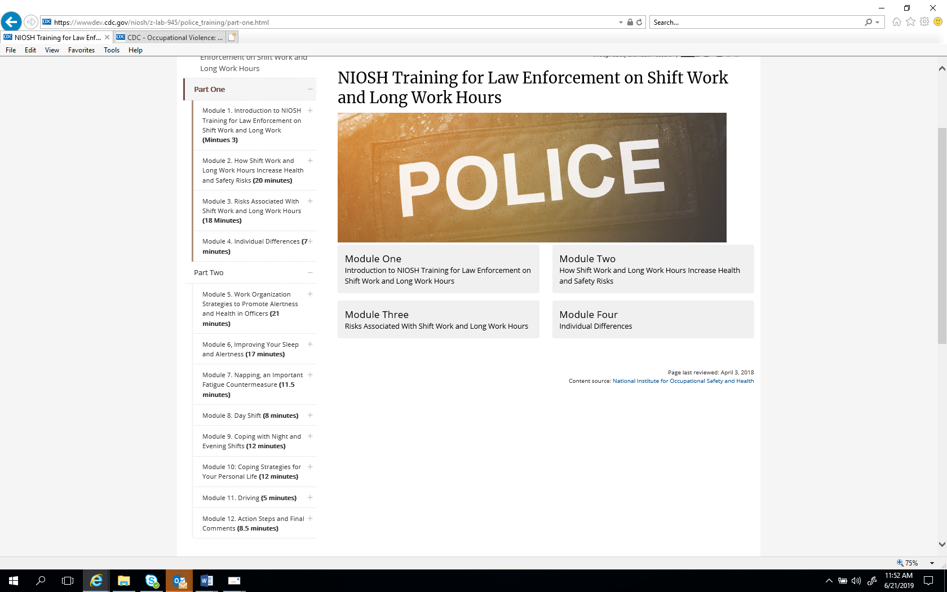Open the Module Two card

click(653, 269)
